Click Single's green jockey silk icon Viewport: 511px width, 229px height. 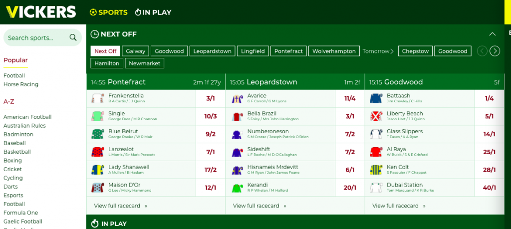pyautogui.click(x=97, y=116)
